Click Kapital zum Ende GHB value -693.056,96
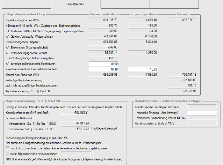223x165 pixels. 104,74
